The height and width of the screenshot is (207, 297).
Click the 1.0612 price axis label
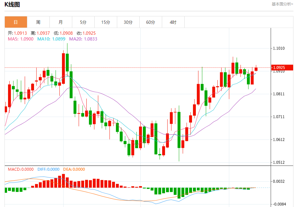[x=279, y=139]
